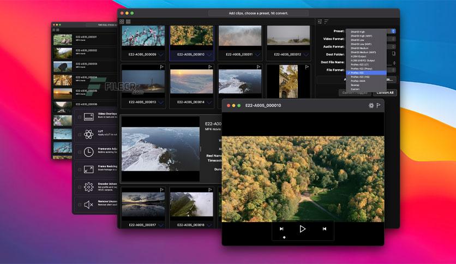
Task: Enable the Framerate Adjust checkbox
Action: pyautogui.click(x=80, y=152)
